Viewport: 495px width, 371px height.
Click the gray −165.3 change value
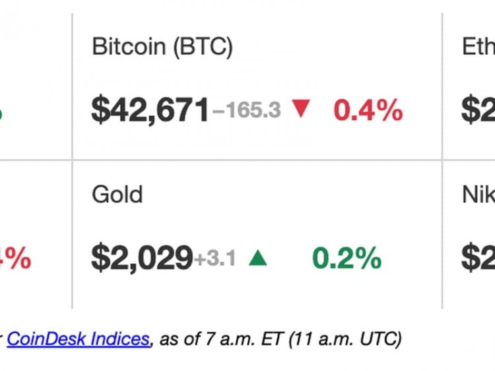(x=247, y=110)
